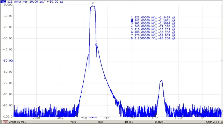
Task: Select the Гр1 trace label
Action: click(3, 2)
